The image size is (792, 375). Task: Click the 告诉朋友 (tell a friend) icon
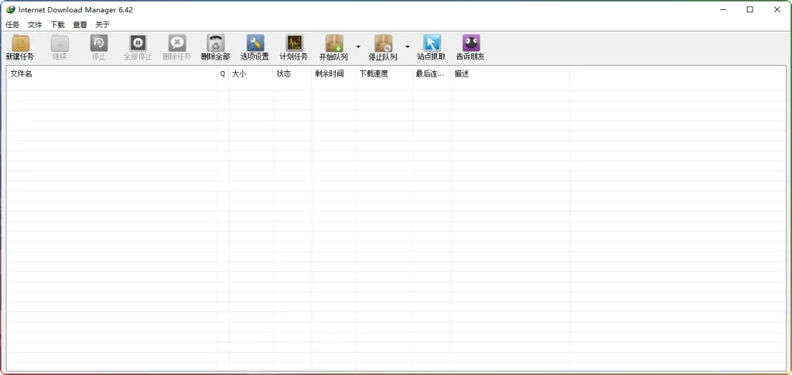click(471, 43)
